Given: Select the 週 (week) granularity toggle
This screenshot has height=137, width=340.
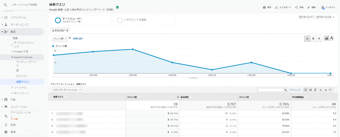Looking at the screenshot, I should click(313, 38).
